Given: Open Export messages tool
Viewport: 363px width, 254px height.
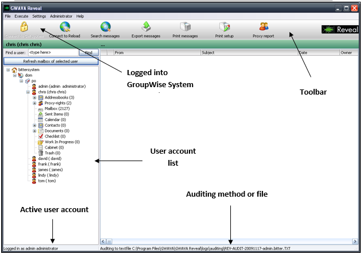Looking at the screenshot, I should (x=146, y=27).
